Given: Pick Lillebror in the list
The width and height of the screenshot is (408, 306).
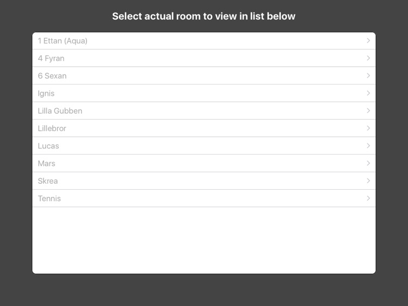Looking at the screenshot, I should click(52, 128).
